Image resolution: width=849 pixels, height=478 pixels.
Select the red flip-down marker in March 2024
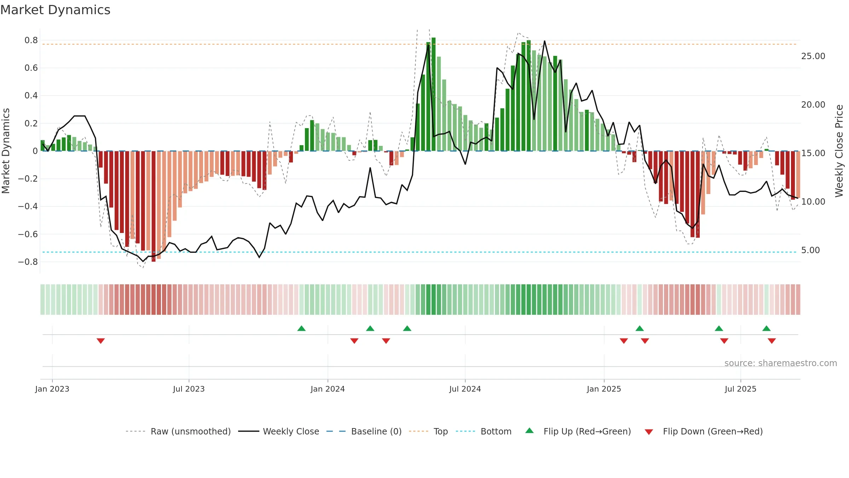(386, 341)
